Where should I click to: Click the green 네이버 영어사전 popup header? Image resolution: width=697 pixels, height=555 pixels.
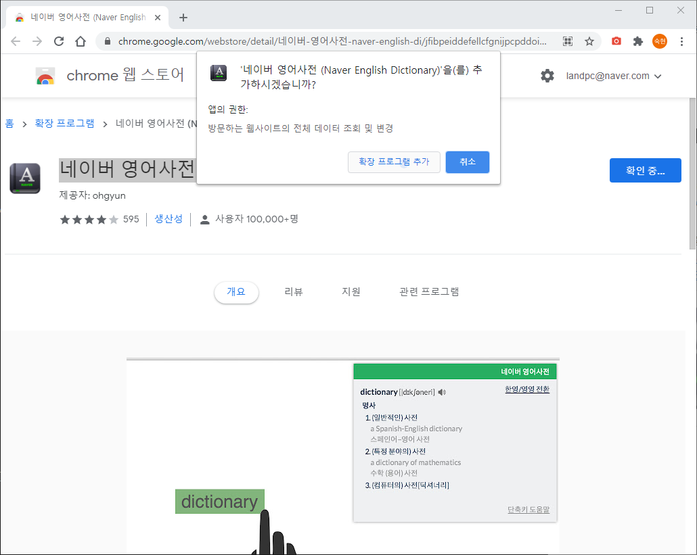[455, 372]
